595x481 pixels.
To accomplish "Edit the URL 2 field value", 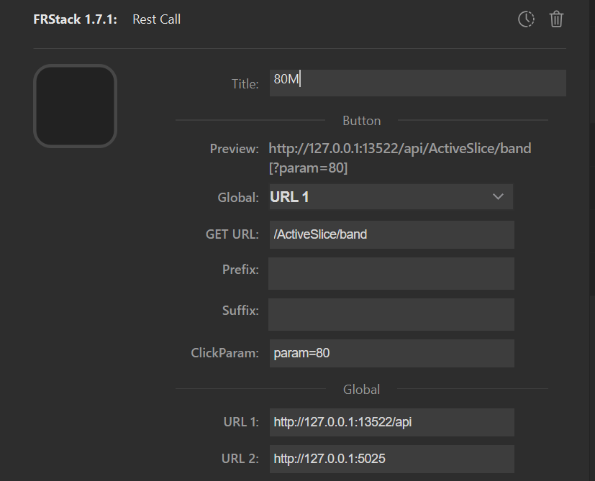I will [x=392, y=459].
